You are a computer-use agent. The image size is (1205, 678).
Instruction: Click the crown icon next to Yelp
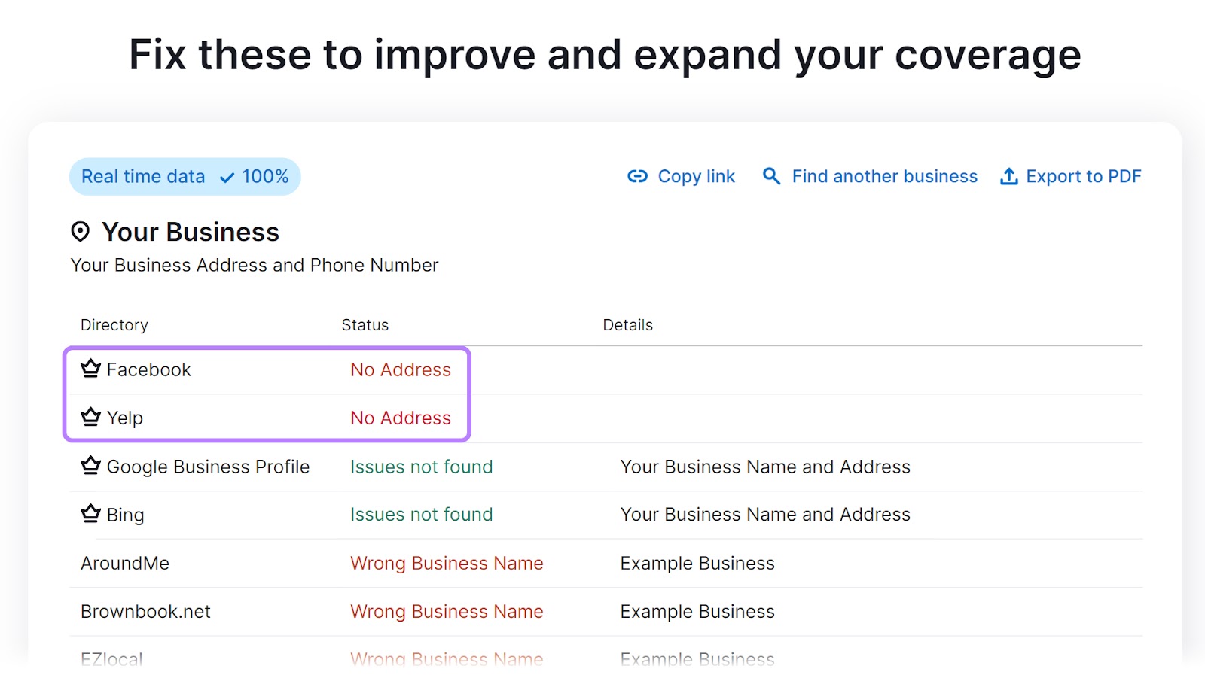90,417
